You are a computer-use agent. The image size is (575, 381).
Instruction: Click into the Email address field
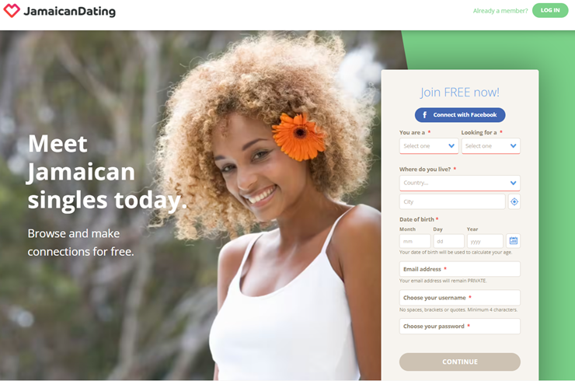(x=459, y=269)
